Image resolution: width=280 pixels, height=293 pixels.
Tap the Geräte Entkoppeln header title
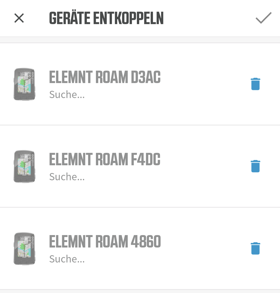(106, 18)
